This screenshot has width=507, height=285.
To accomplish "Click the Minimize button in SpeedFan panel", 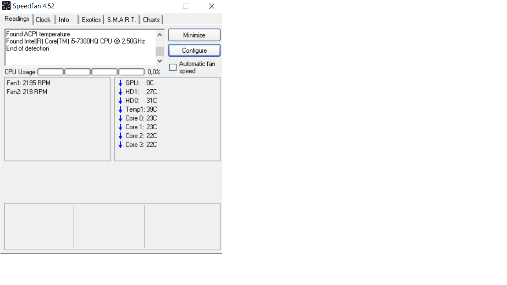I will [x=195, y=35].
